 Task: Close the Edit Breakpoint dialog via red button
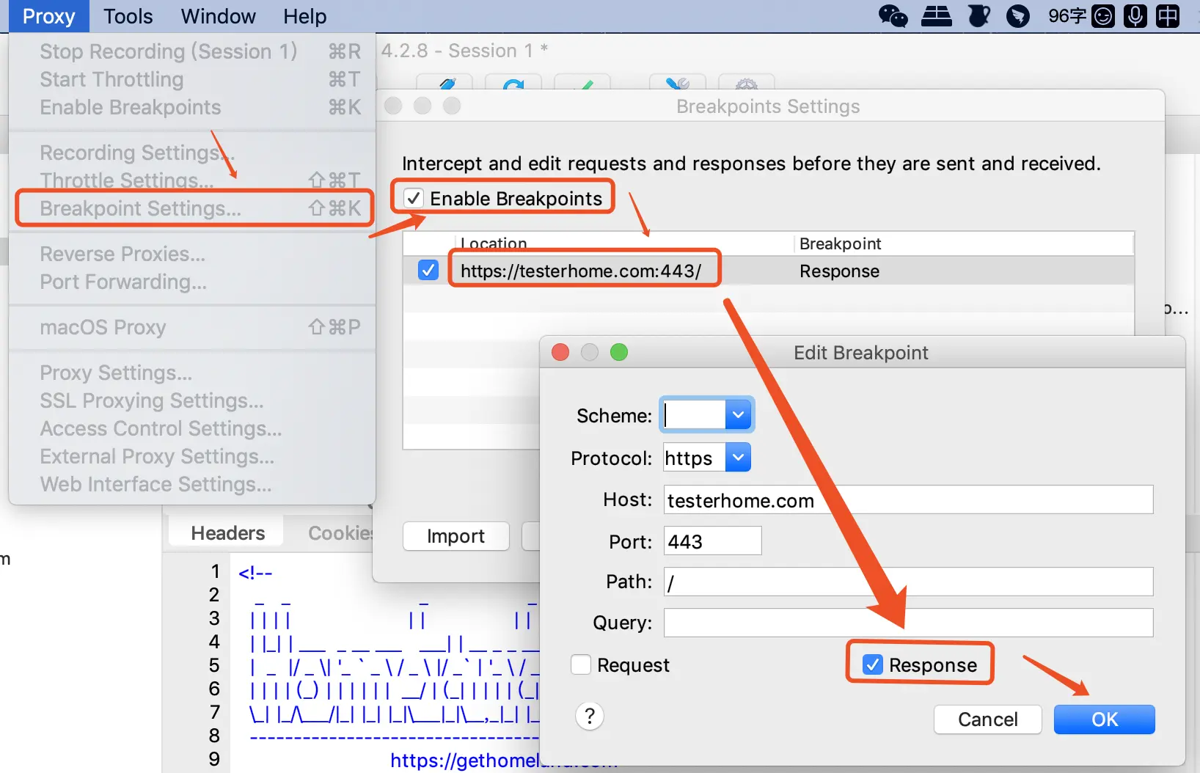[x=560, y=352]
